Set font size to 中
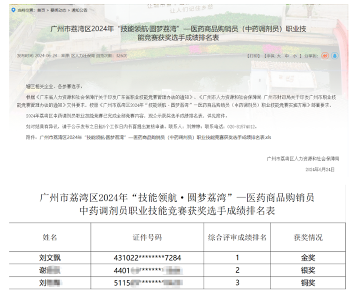352x296 pixels. click(287, 56)
